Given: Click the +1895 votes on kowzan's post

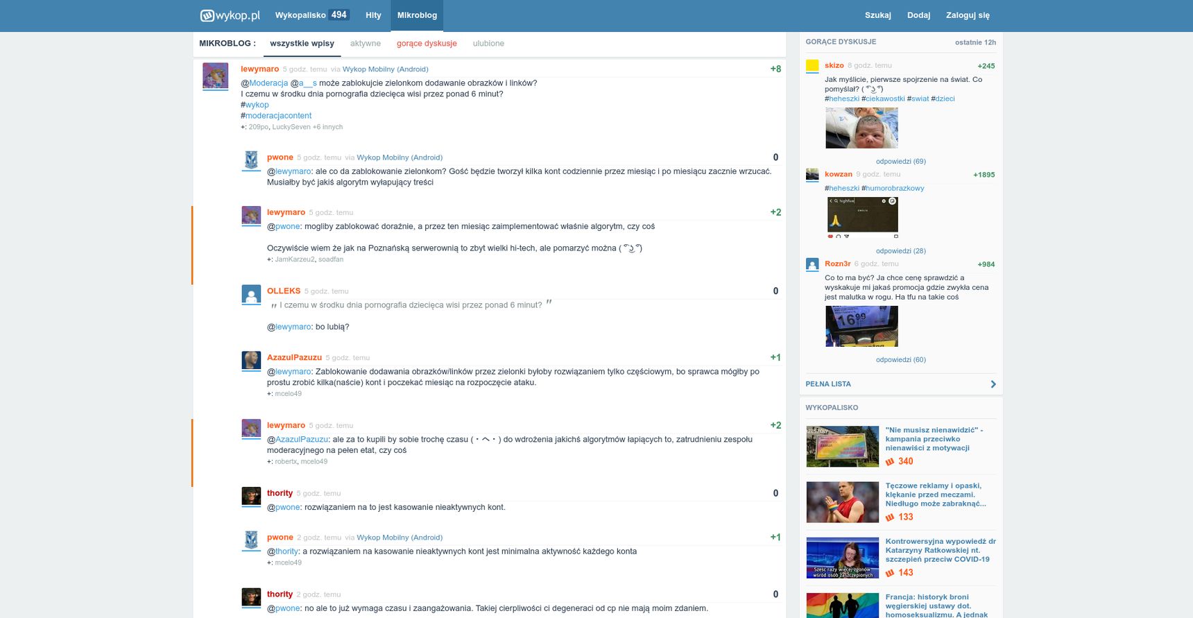Looking at the screenshot, I should 984,175.
